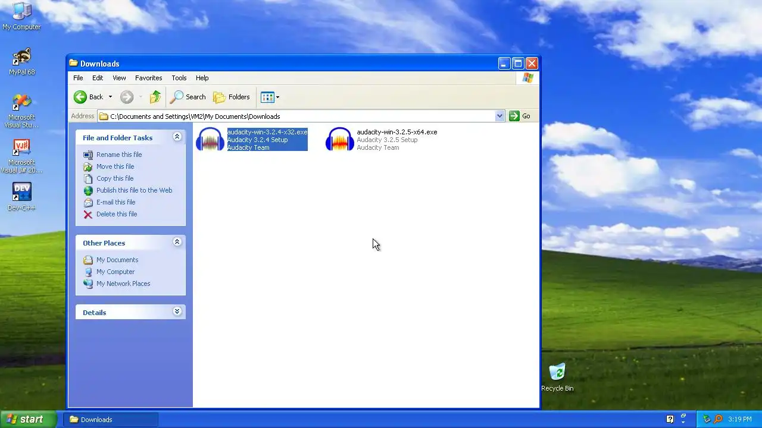Click the Forward arrow toolbar button
Screen dimensions: 762x428
pos(126,97)
